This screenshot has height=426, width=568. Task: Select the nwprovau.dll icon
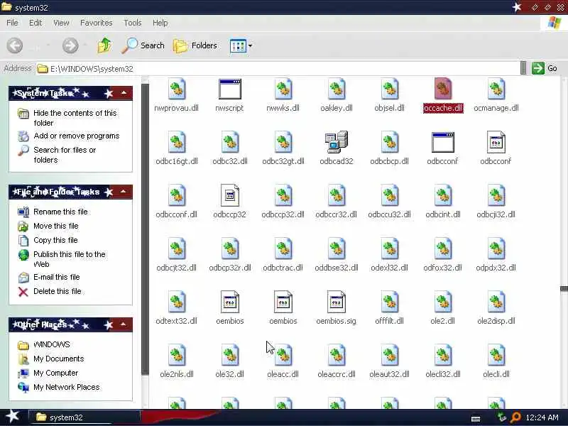[x=176, y=89]
